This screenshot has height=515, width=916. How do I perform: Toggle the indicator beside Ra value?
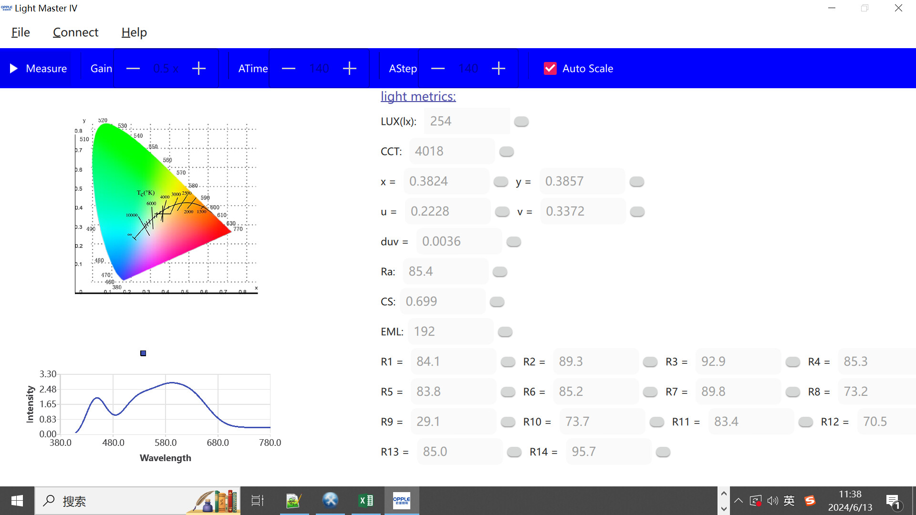(500, 272)
